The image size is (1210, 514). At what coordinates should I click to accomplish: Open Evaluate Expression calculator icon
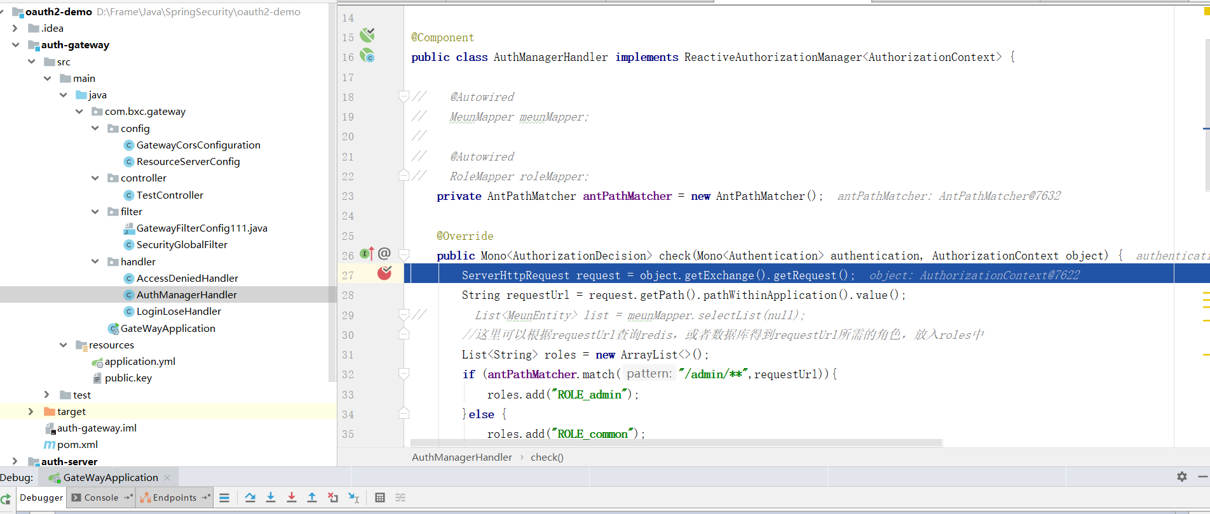pyautogui.click(x=380, y=498)
